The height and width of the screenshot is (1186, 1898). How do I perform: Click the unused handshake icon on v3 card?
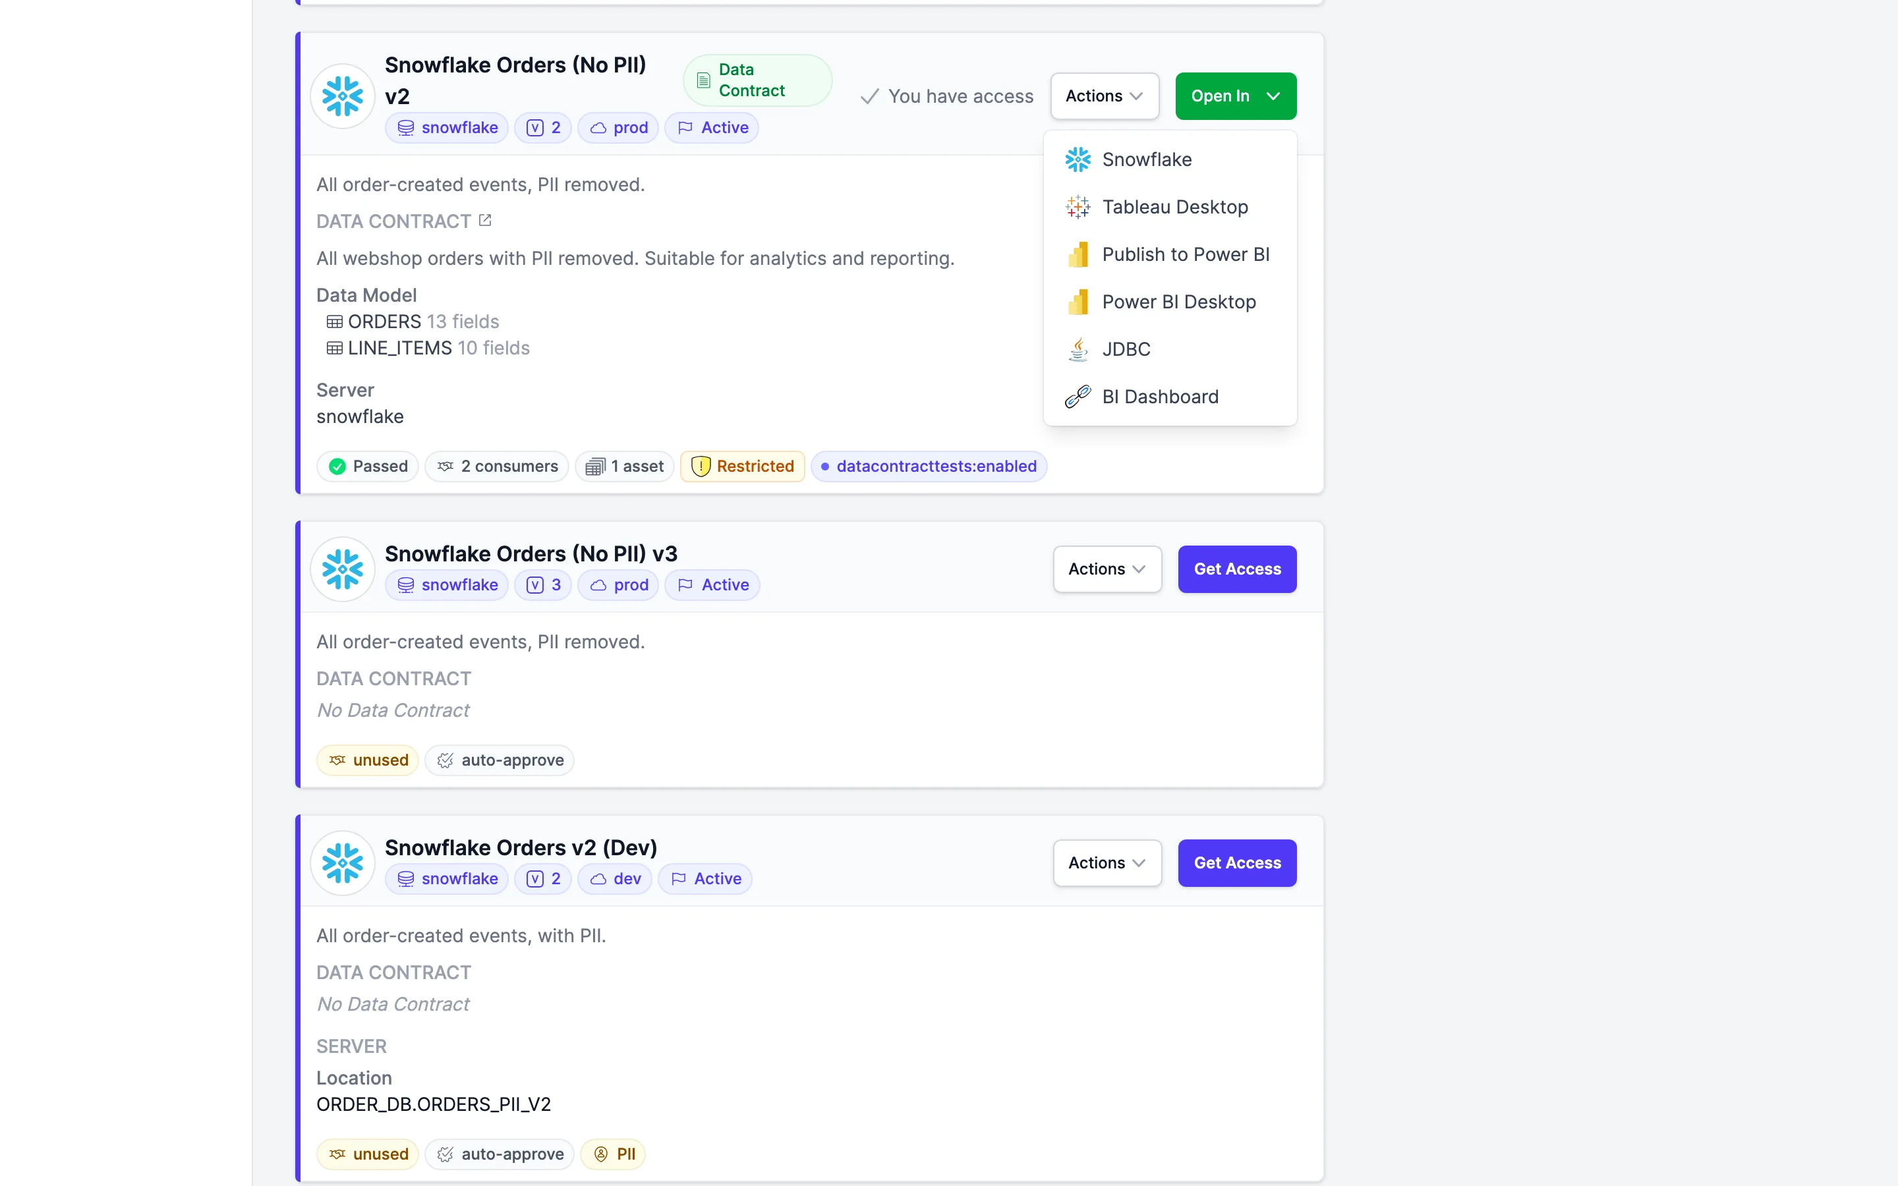point(337,760)
